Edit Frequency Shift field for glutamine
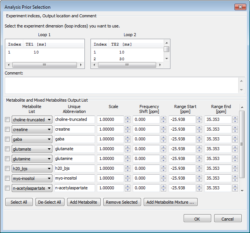The image size is (250, 233). click(x=146, y=158)
